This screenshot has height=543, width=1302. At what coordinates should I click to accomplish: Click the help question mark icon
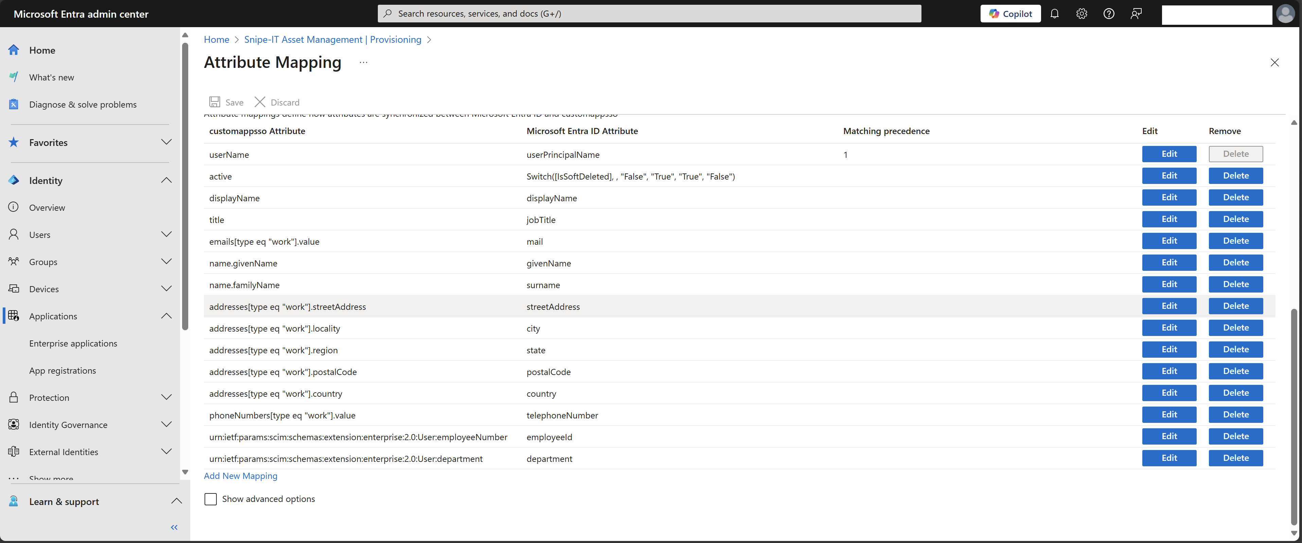1109,14
